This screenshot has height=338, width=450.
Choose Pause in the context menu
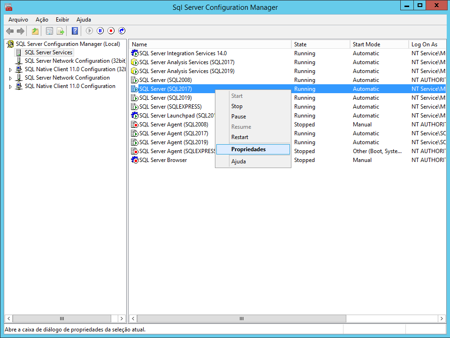(253, 117)
